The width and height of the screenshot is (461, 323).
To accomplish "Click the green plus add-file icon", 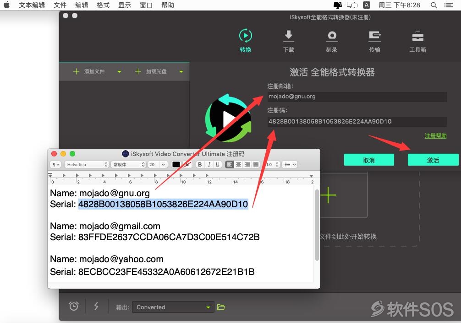I will 328,195.
